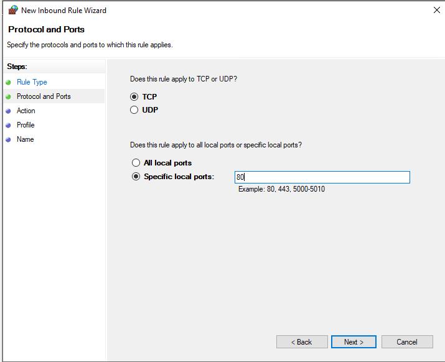
Task: Click the specific local ports text field
Action: (322, 177)
